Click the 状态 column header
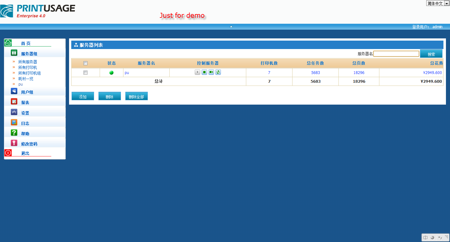Image resolution: width=450 pixels, height=242 pixels. (x=112, y=63)
